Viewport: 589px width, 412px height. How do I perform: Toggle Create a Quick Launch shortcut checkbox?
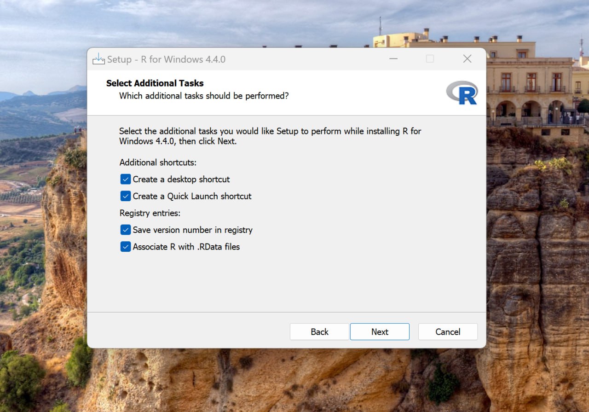pos(126,196)
